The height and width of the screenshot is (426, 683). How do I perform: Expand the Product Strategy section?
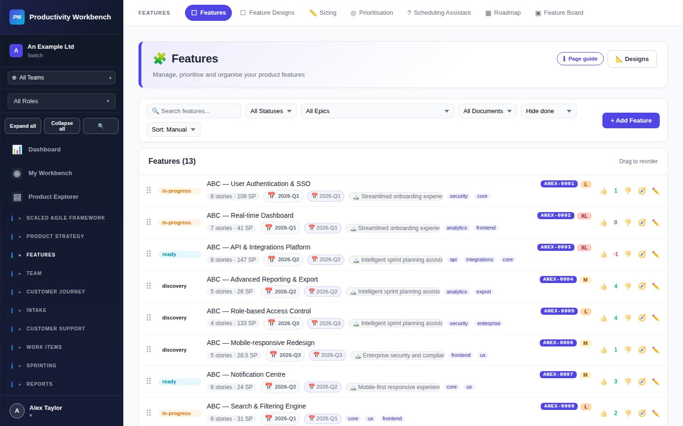[62, 237]
